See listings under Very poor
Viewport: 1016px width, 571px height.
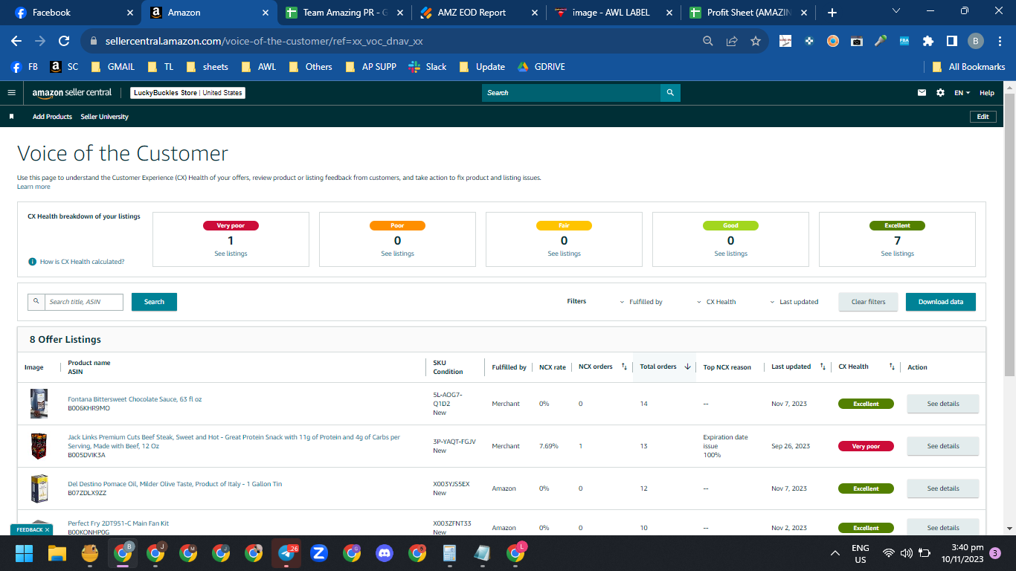pyautogui.click(x=231, y=254)
